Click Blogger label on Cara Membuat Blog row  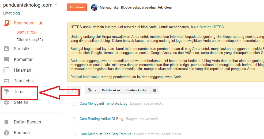click(140, 134)
